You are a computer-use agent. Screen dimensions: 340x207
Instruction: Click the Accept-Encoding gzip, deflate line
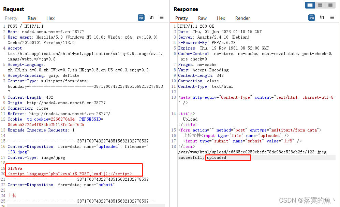coord(43,75)
